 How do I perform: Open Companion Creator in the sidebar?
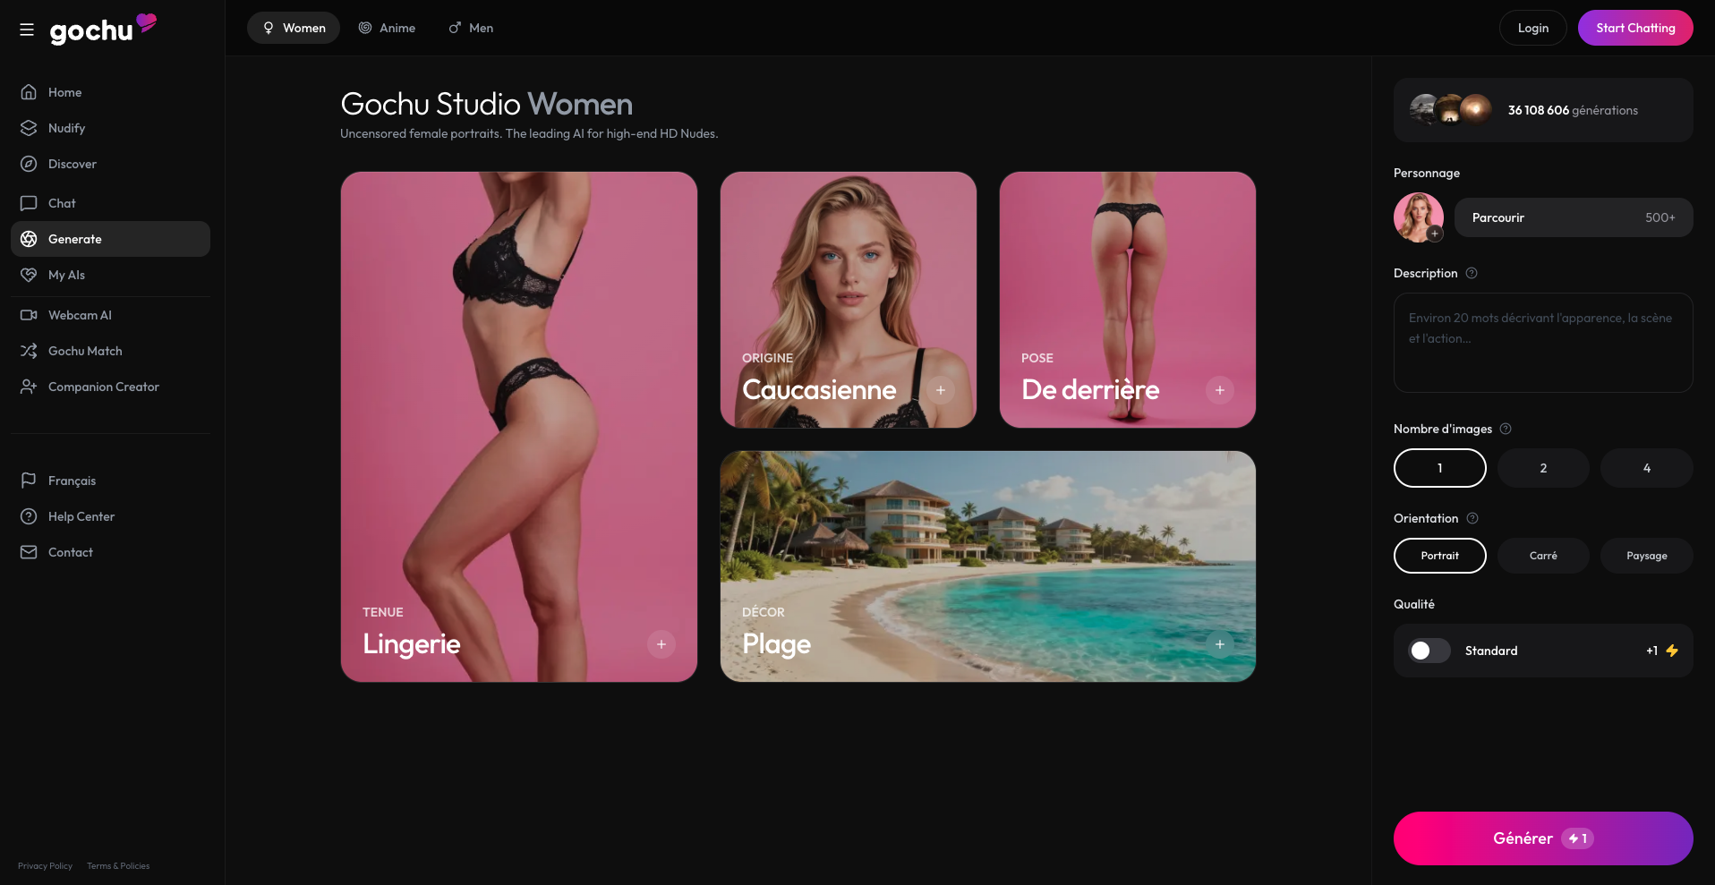click(x=110, y=387)
